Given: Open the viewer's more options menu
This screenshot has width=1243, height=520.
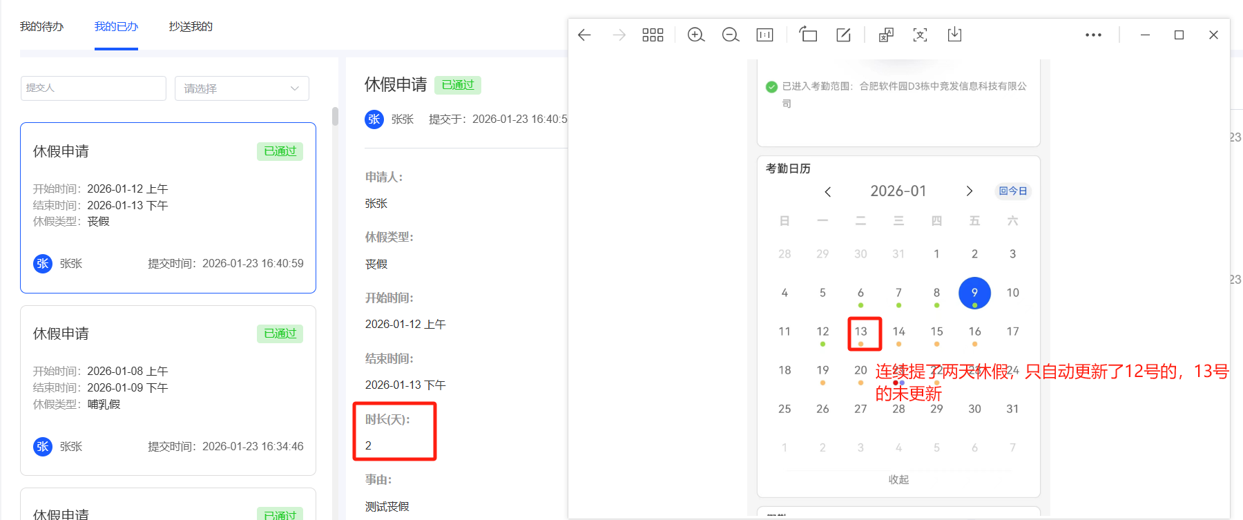Looking at the screenshot, I should [1093, 35].
